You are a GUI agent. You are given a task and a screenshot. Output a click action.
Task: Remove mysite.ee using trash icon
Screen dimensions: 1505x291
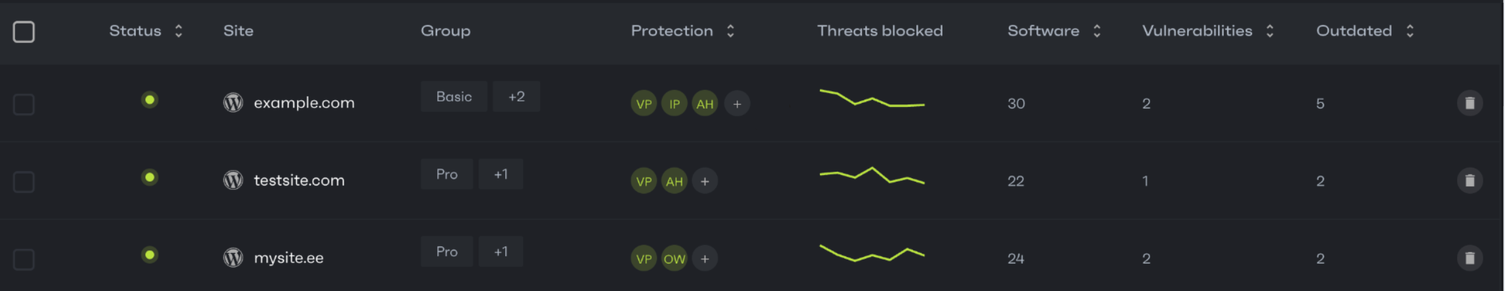pyautogui.click(x=1470, y=258)
